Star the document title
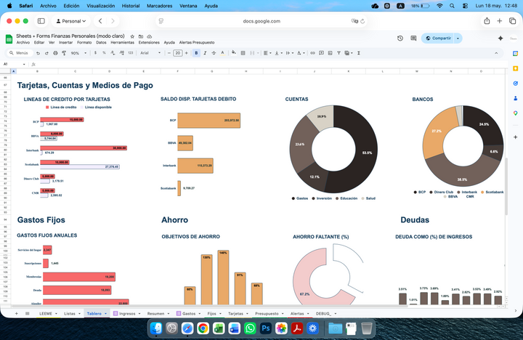This screenshot has width=523, height=340. coord(132,36)
